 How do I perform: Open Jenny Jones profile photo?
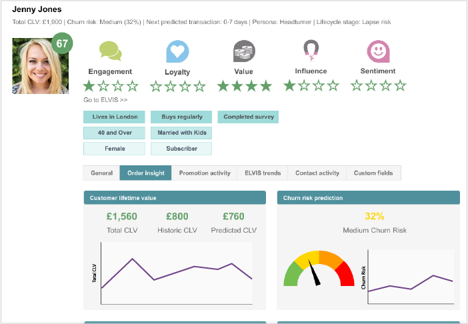(x=40, y=67)
